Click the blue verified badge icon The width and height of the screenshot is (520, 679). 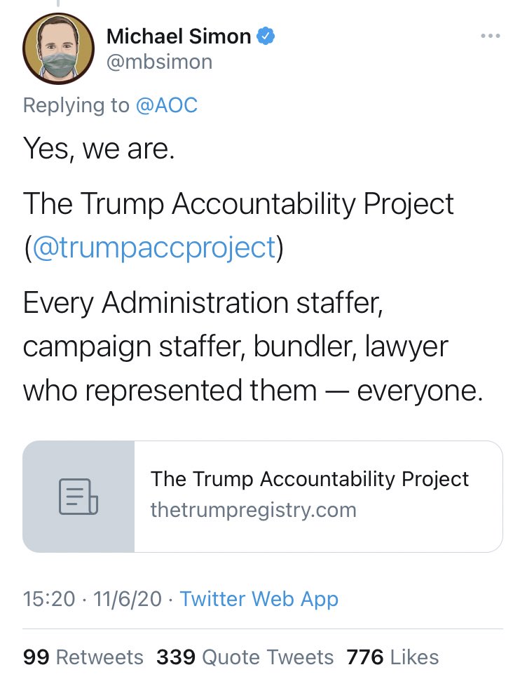click(266, 36)
